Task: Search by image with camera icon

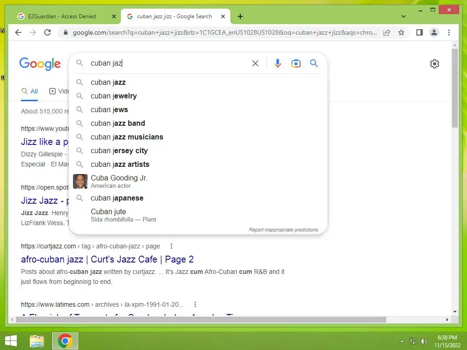Action: pyautogui.click(x=296, y=63)
